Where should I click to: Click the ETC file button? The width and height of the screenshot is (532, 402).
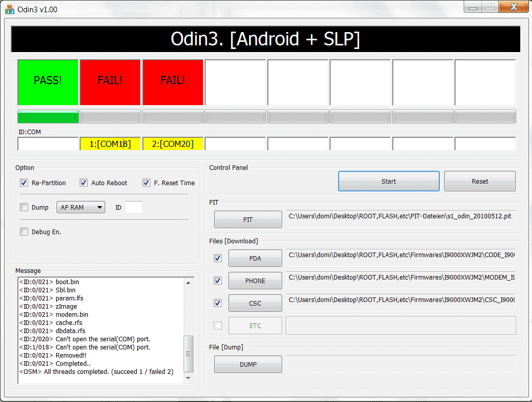255,325
